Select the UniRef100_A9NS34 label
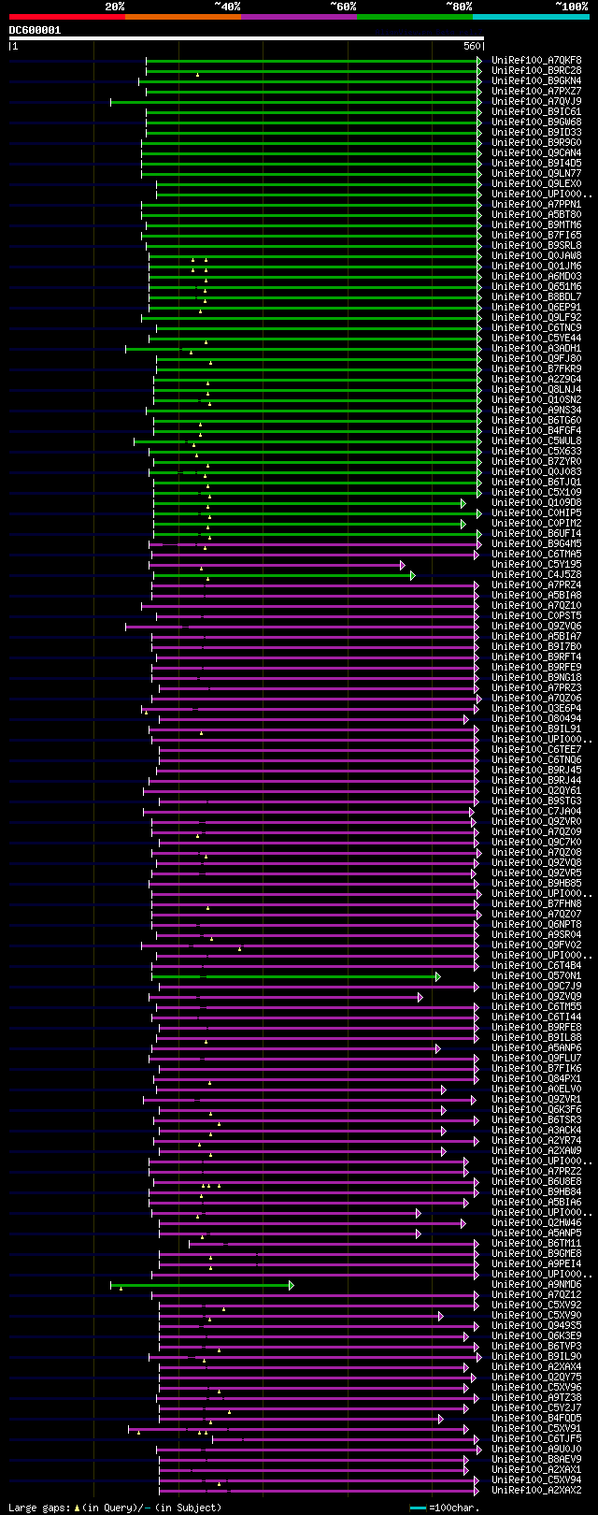598x1515 pixels. pyautogui.click(x=536, y=410)
